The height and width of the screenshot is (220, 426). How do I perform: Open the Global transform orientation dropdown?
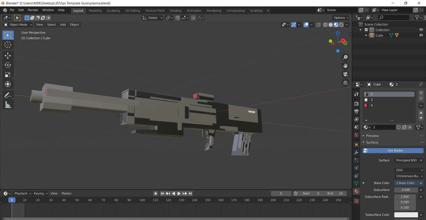pyautogui.click(x=153, y=17)
